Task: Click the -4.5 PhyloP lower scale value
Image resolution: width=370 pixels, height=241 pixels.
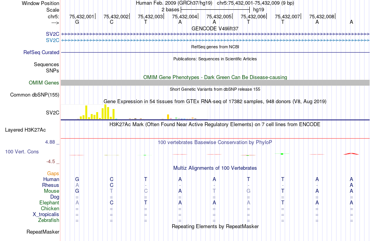Action: coord(51,162)
